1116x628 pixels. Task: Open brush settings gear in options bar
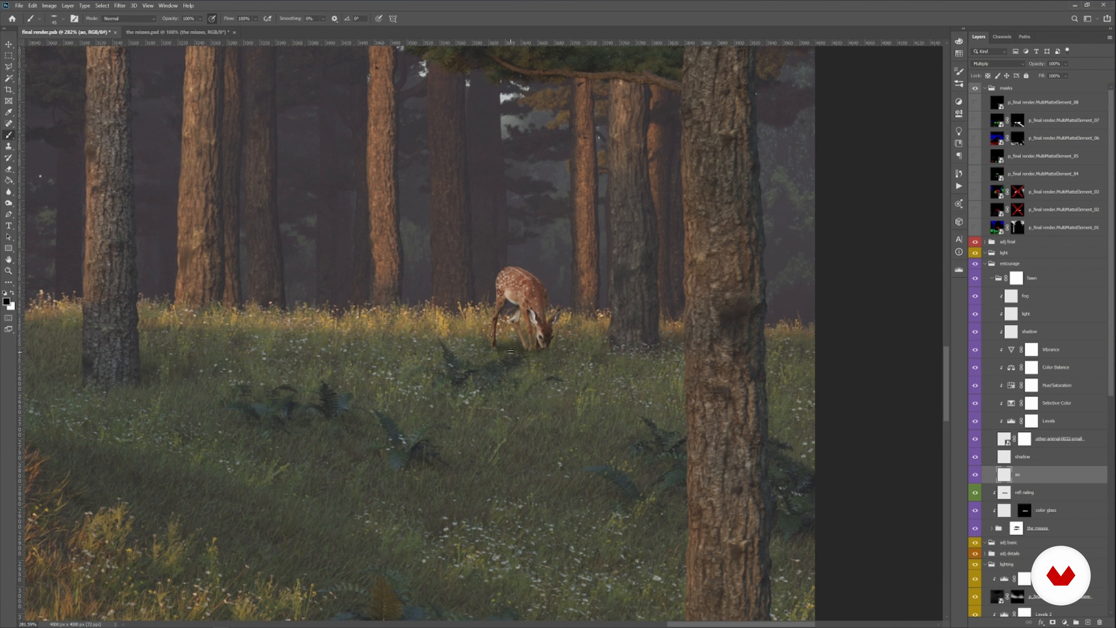tap(335, 19)
